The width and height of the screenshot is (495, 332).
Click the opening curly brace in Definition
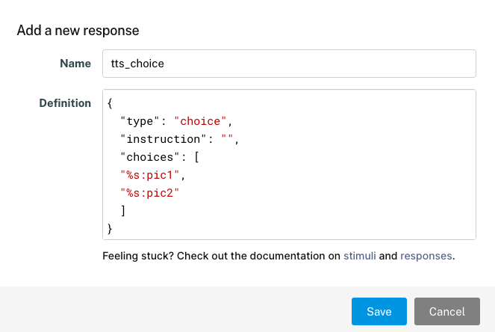(x=110, y=103)
